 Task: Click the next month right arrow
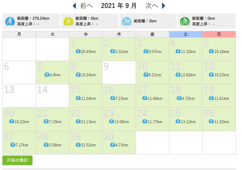(163, 6)
